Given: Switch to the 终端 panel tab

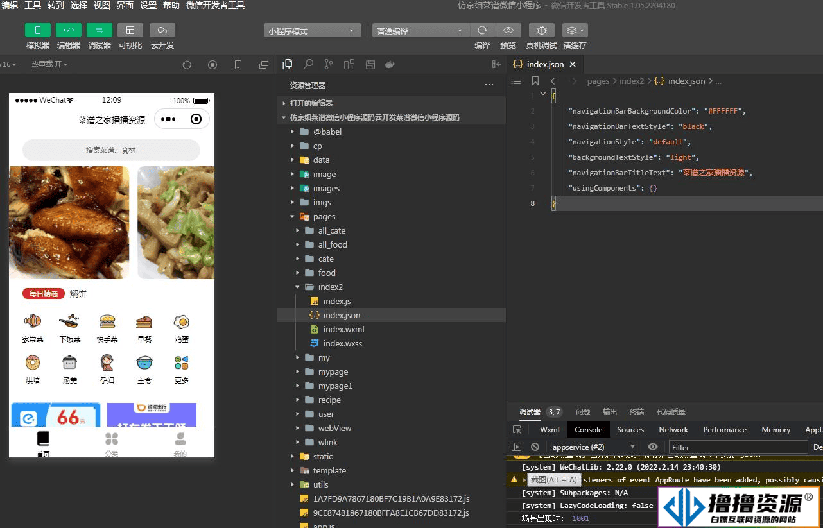Looking at the screenshot, I should click(637, 412).
